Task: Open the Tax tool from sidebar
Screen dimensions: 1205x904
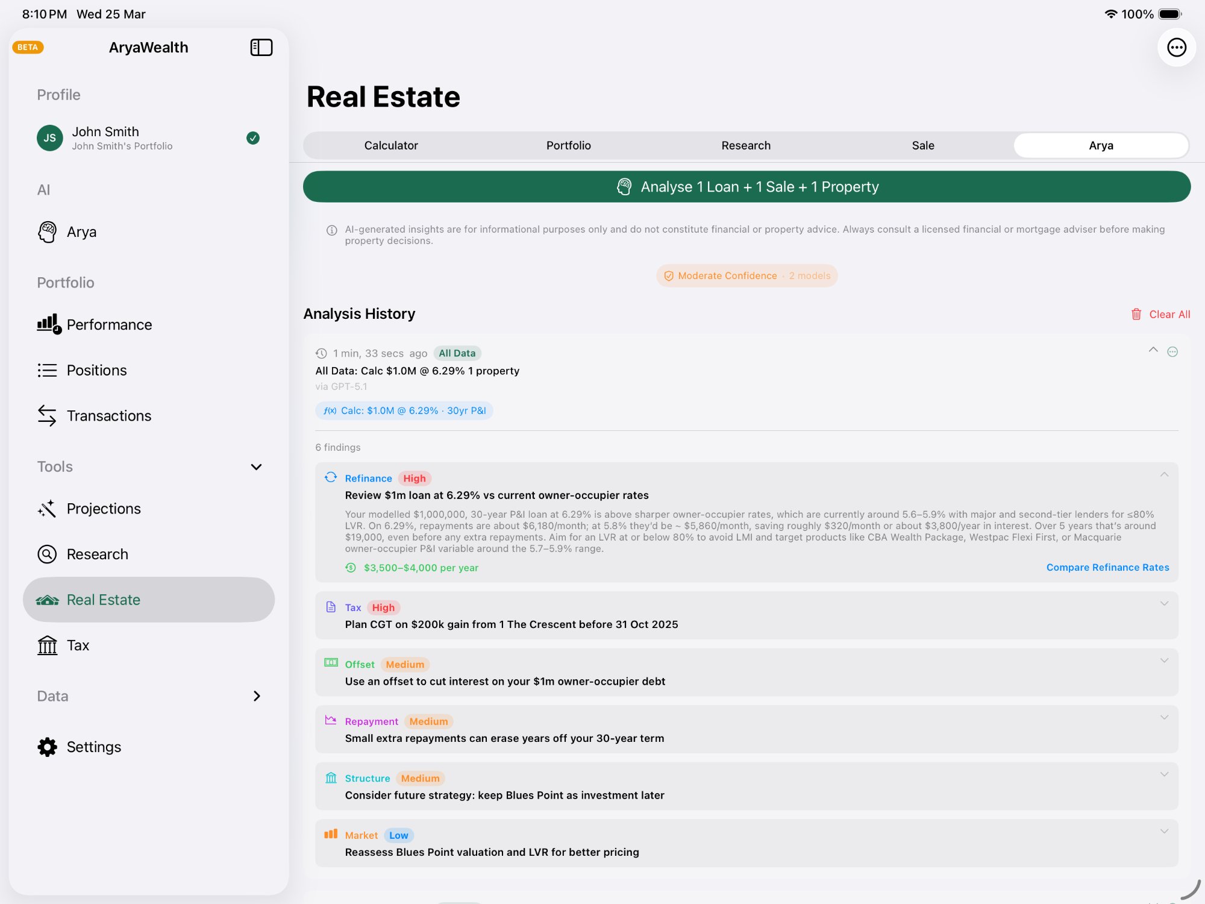Action: [77, 645]
